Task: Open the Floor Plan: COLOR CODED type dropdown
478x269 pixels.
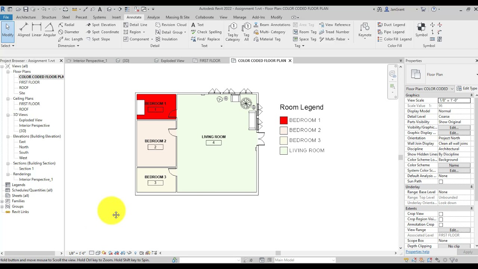Action: tap(430, 89)
